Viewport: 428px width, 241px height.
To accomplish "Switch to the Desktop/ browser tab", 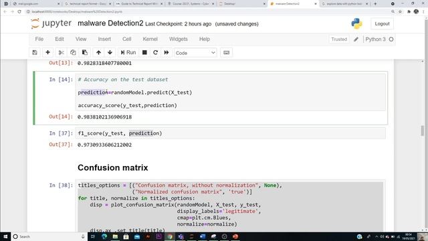I will point(241,4).
